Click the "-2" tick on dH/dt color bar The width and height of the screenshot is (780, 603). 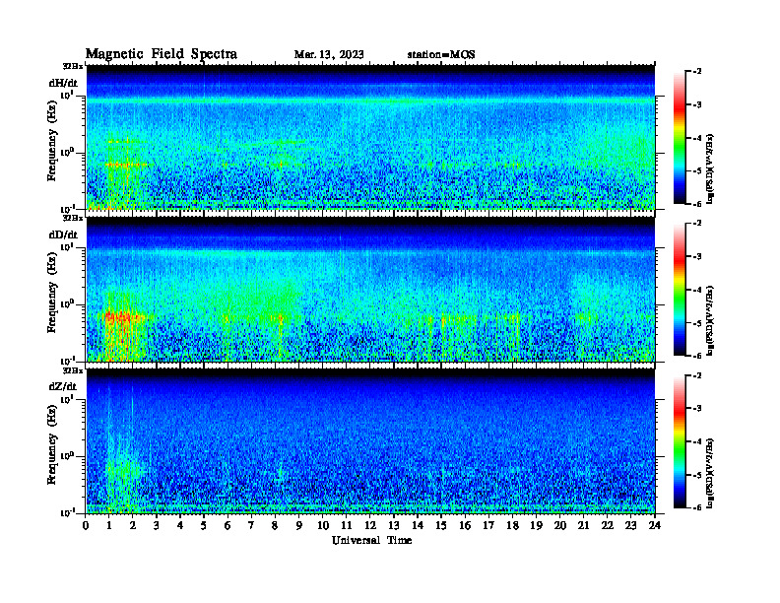tap(697, 72)
